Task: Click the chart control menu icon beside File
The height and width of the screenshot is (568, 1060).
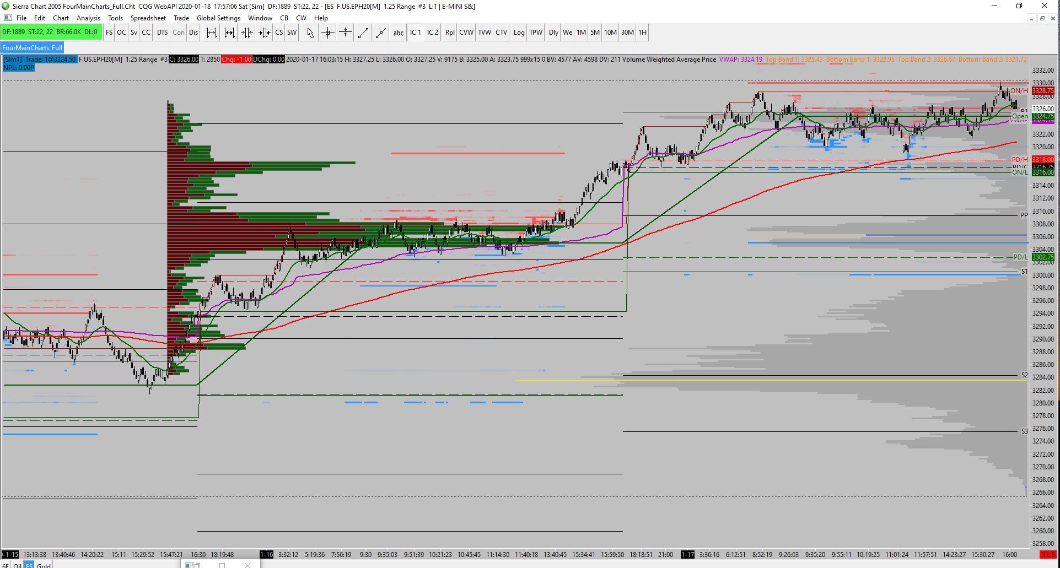Action: coord(7,18)
